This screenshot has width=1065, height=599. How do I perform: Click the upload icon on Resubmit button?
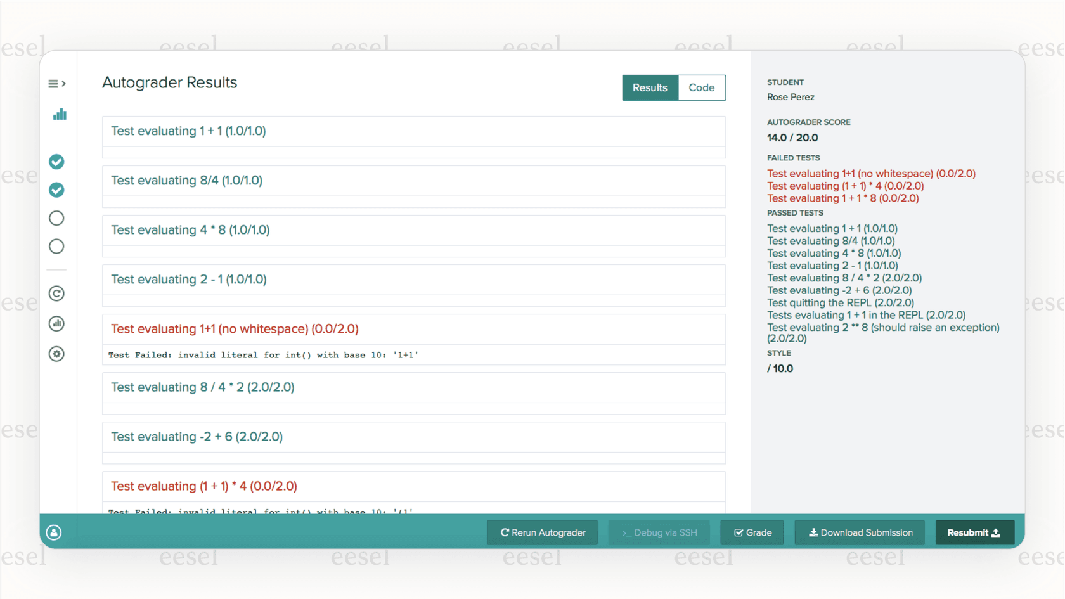pyautogui.click(x=997, y=532)
